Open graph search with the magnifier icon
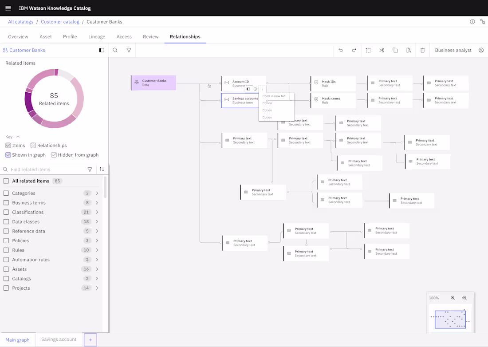The height and width of the screenshot is (347, 488). click(x=115, y=50)
